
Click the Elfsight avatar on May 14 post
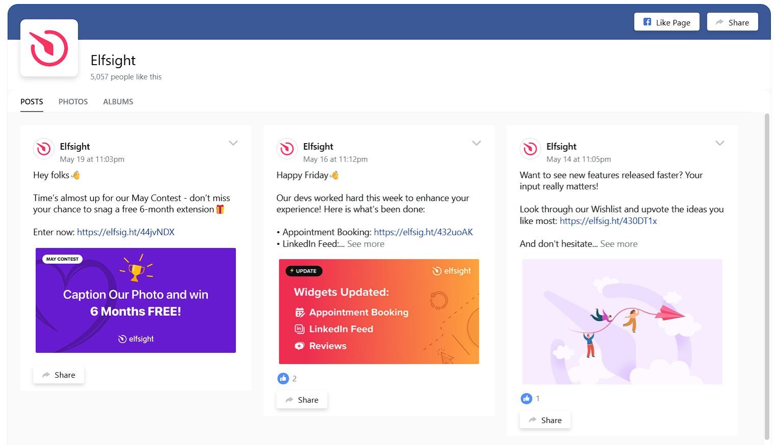(x=530, y=149)
